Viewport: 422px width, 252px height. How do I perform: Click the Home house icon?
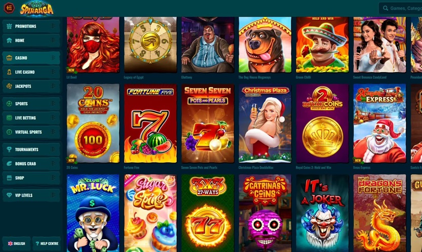click(9, 40)
